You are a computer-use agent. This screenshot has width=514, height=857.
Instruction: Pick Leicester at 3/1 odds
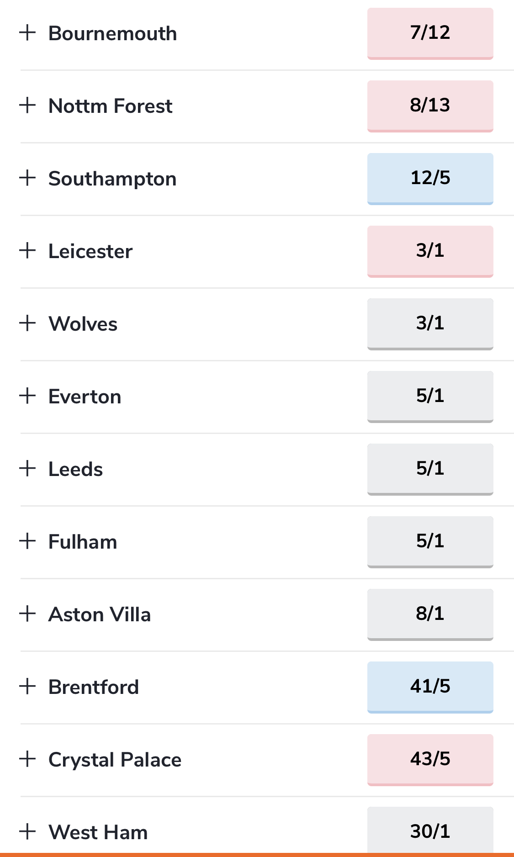(430, 252)
